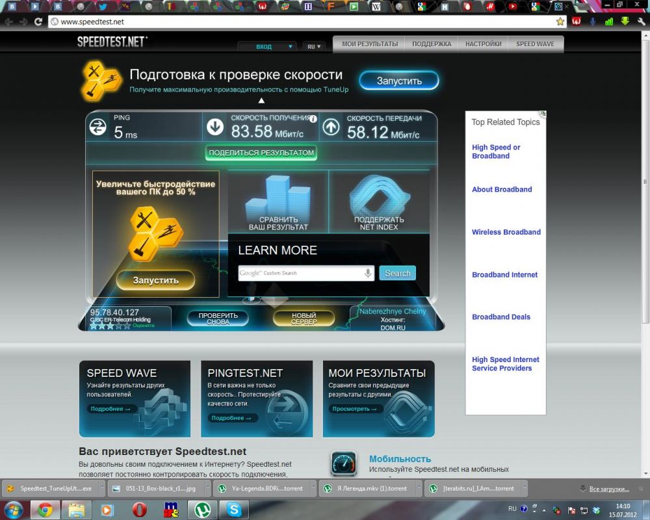Image resolution: width=650 pixels, height=520 pixels.
Task: Open the МОИ РЕЗУЛЬТАТЫ tab
Action: 370,44
